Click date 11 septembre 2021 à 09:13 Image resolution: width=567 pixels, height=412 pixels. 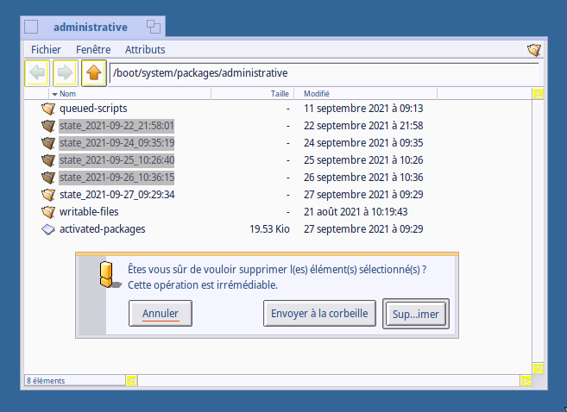pos(363,109)
